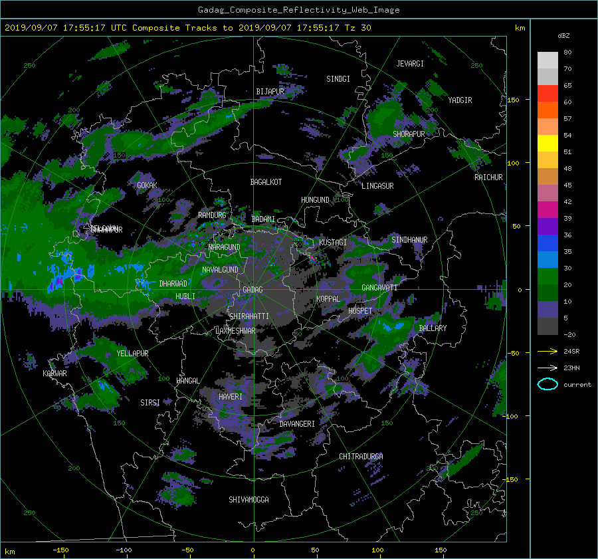Select the red 65 dBZ color swatch
Screen dimensions: 598x559
coord(548,93)
